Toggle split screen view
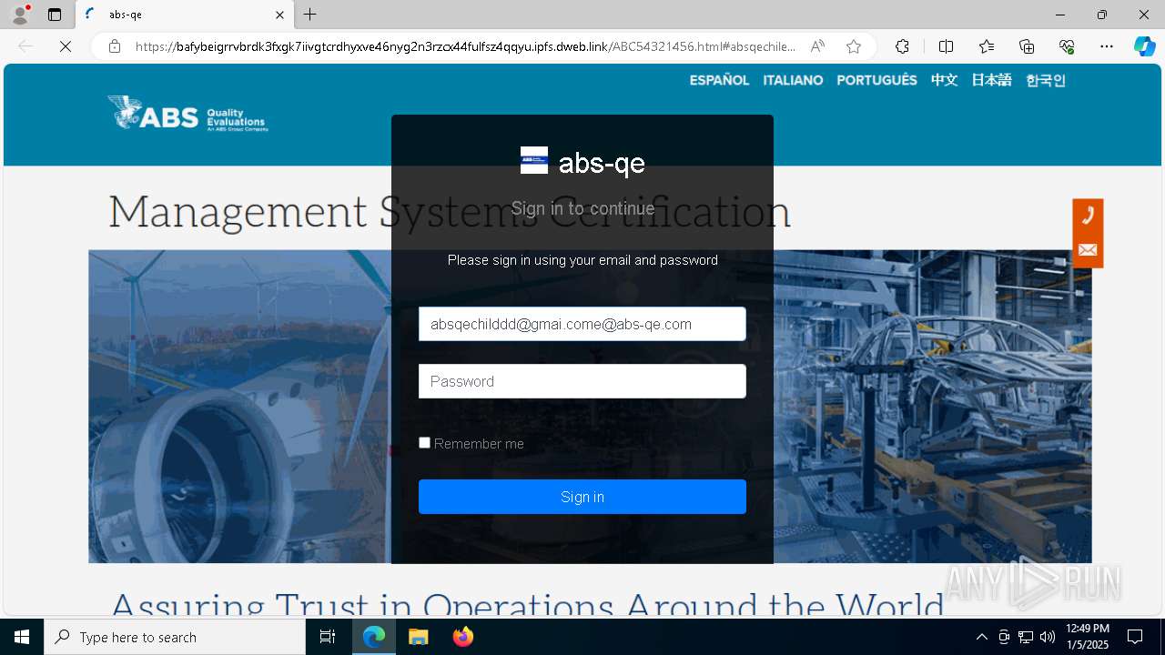The image size is (1165, 655). click(946, 46)
